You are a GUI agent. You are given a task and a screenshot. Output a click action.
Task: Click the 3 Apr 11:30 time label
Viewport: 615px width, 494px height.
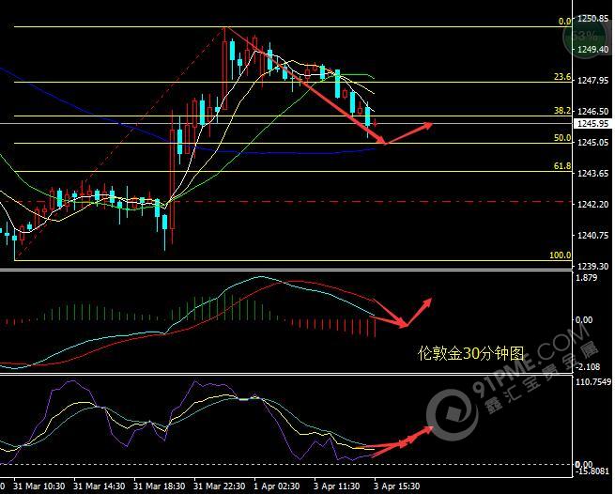pyautogui.click(x=337, y=486)
